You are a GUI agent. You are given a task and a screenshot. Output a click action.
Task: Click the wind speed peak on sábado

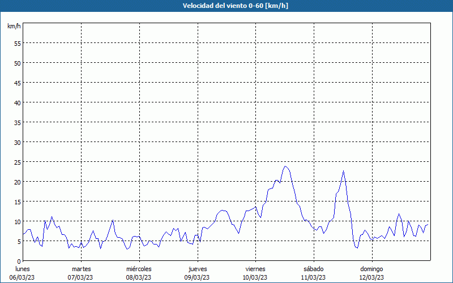point(343,171)
